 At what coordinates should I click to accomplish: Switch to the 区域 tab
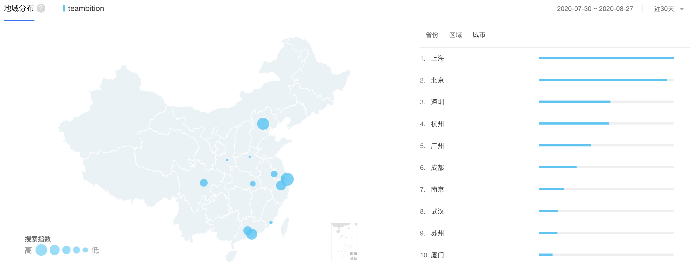tap(456, 35)
